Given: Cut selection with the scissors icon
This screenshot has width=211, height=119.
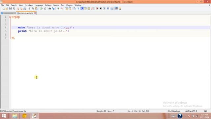Looking at the screenshot, I should 29,9.
